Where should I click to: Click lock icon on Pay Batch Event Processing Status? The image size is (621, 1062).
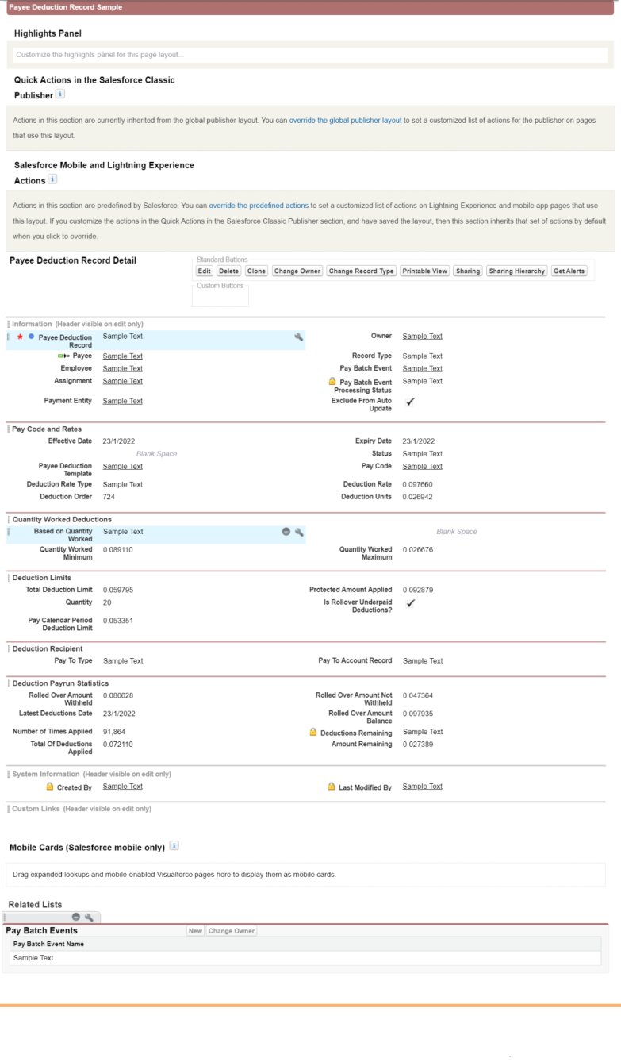click(333, 382)
